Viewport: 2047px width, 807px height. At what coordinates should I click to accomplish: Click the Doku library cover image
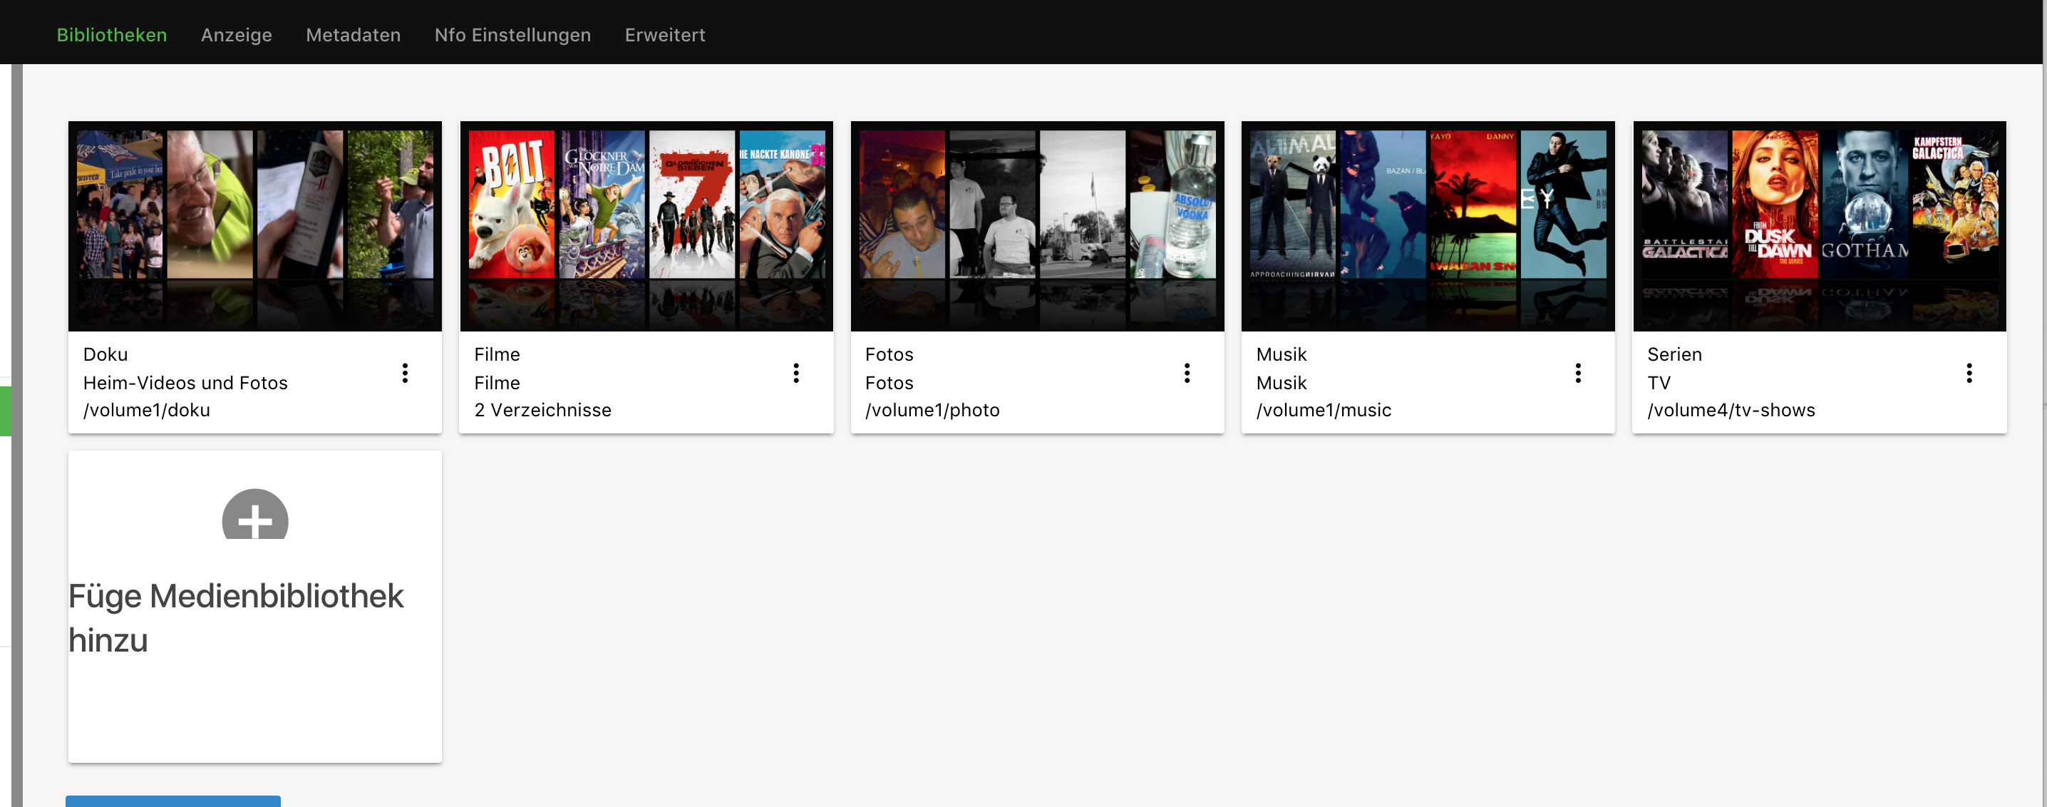[255, 226]
